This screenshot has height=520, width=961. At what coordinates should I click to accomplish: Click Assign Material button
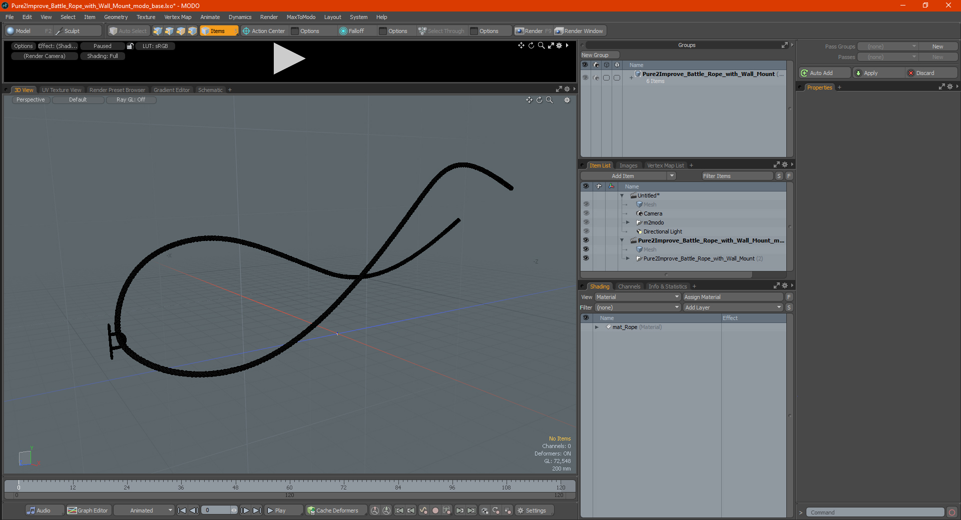(733, 297)
